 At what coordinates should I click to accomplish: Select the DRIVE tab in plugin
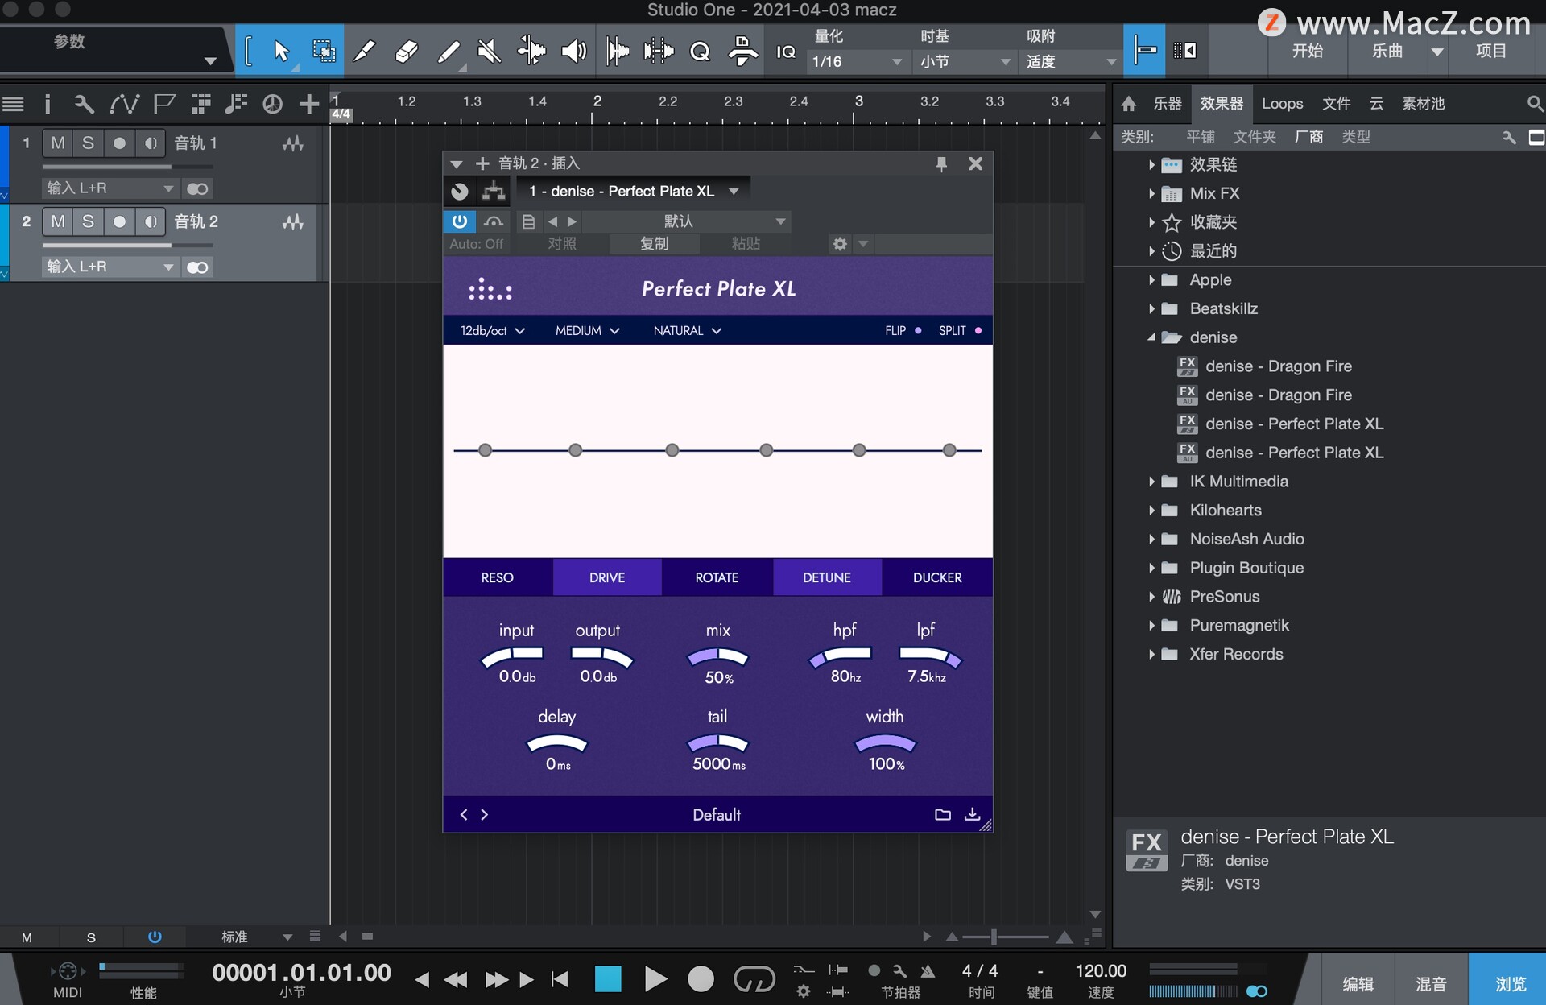coord(607,577)
